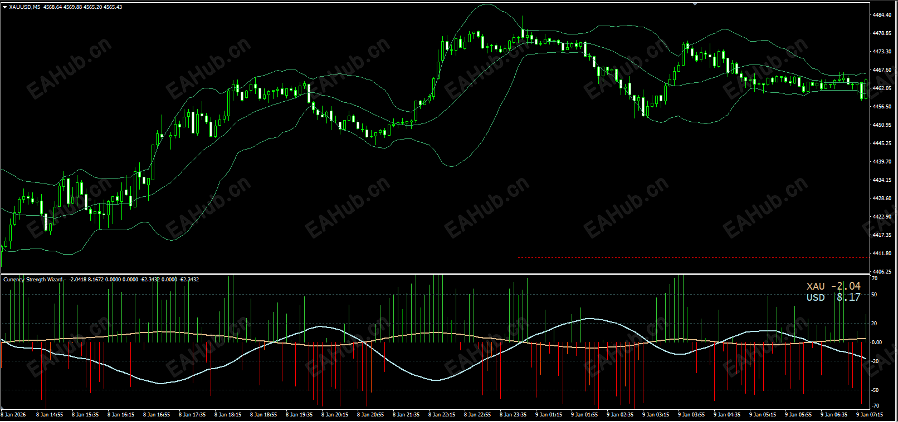Click the 8 Jan 14:55 time label
The width and height of the screenshot is (898, 422).
click(50, 415)
